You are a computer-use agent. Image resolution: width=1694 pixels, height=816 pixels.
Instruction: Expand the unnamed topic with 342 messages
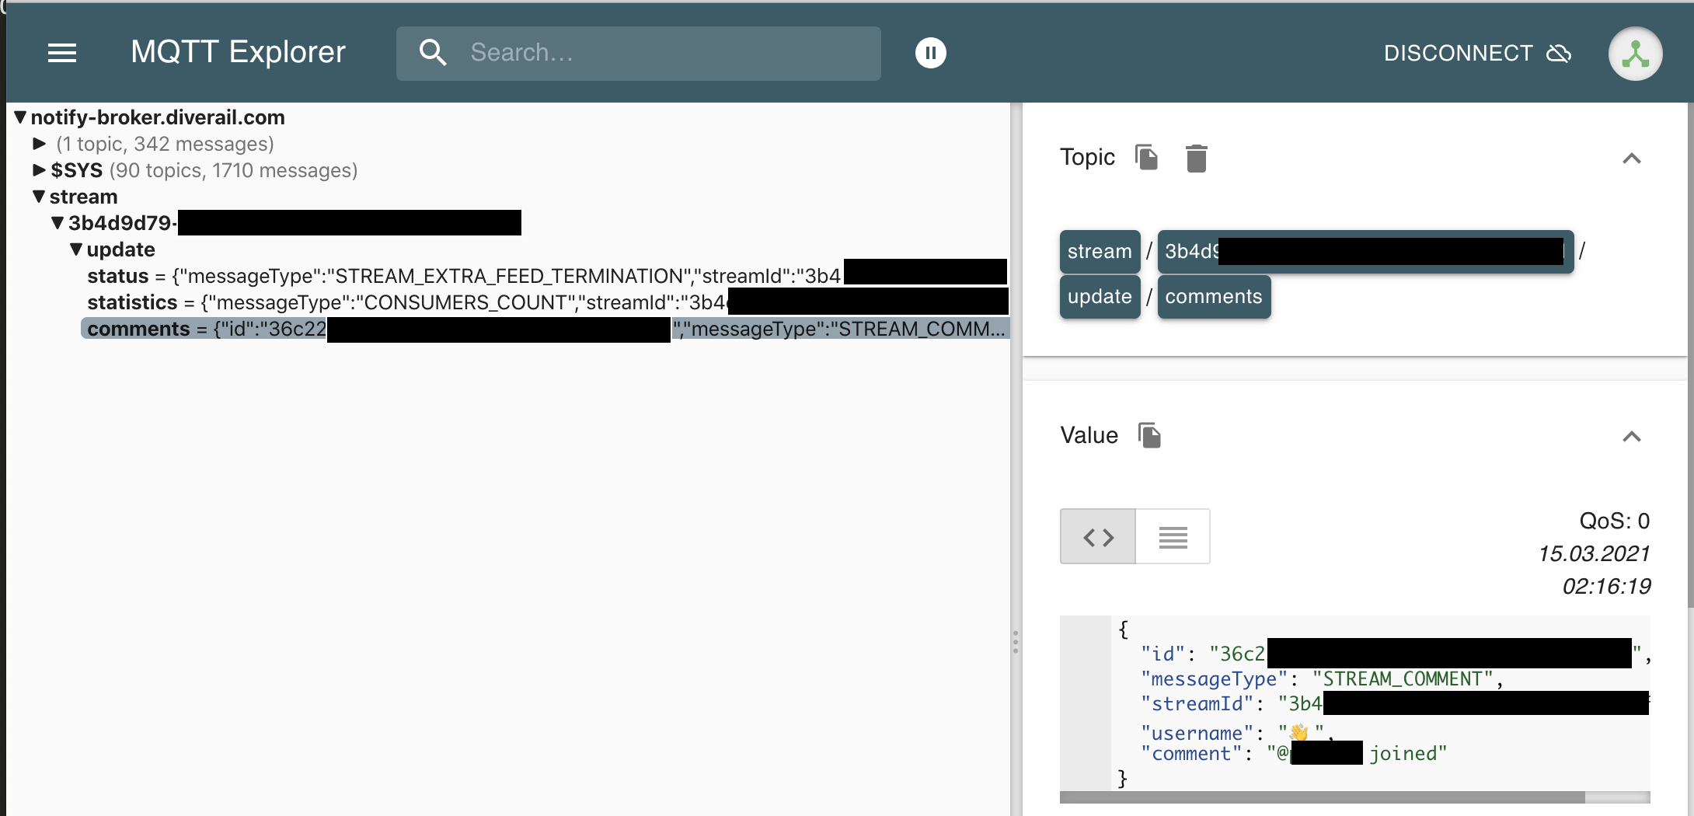[x=40, y=144]
